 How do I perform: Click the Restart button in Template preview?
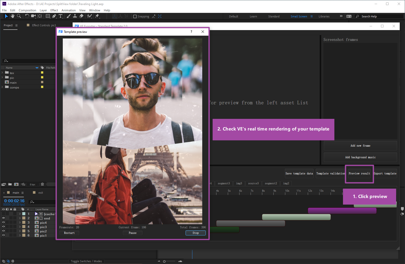(69, 233)
